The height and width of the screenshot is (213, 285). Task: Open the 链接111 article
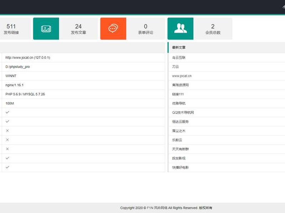pos(178,94)
